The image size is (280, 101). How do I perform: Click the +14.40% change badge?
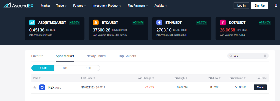(x=265, y=23)
